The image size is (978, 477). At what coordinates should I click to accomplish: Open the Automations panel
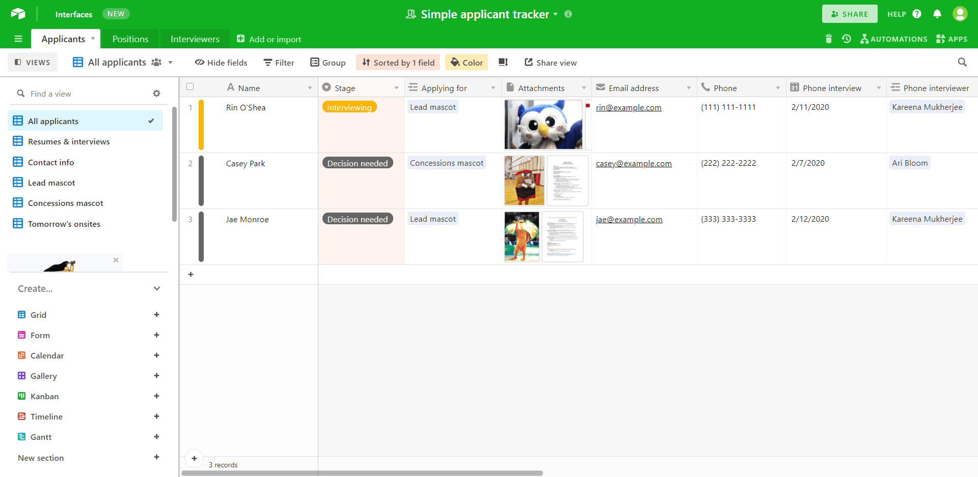click(894, 39)
